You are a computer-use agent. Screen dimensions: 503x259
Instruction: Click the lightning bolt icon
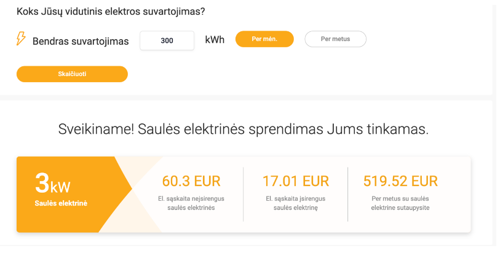point(22,39)
